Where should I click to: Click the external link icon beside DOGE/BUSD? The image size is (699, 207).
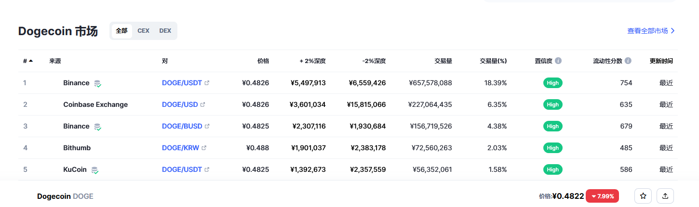pyautogui.click(x=207, y=126)
